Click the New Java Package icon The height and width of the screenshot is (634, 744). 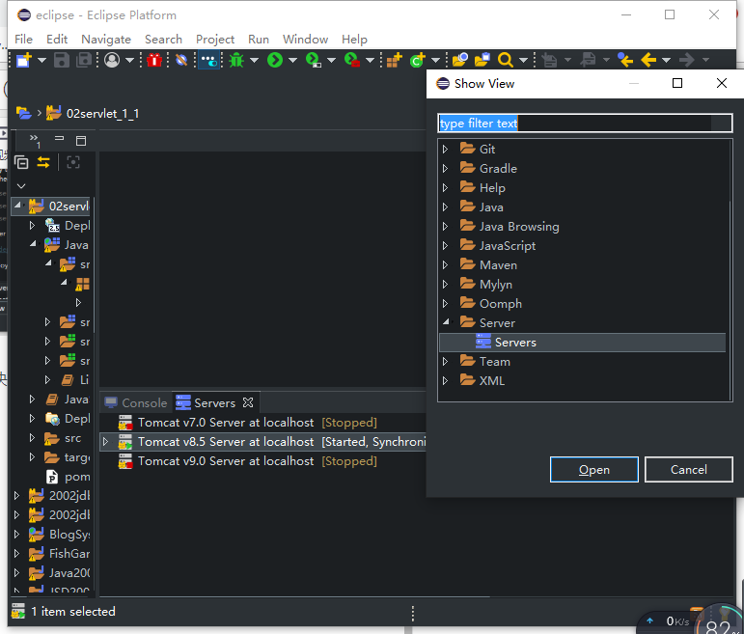tap(394, 60)
